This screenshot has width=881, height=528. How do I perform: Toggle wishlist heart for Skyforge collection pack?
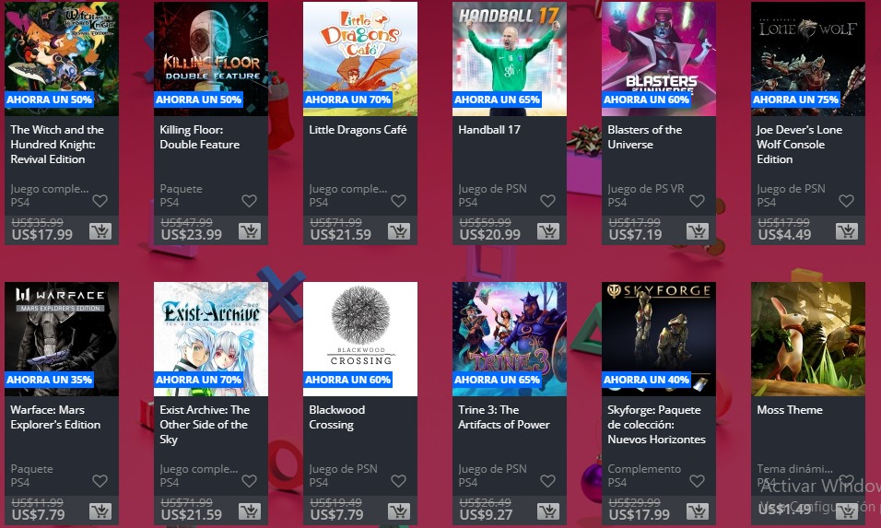698,481
